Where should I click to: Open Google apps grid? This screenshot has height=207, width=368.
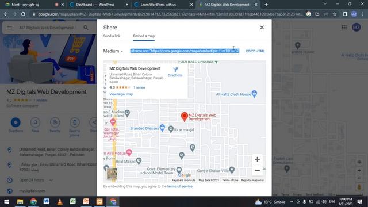point(344,28)
